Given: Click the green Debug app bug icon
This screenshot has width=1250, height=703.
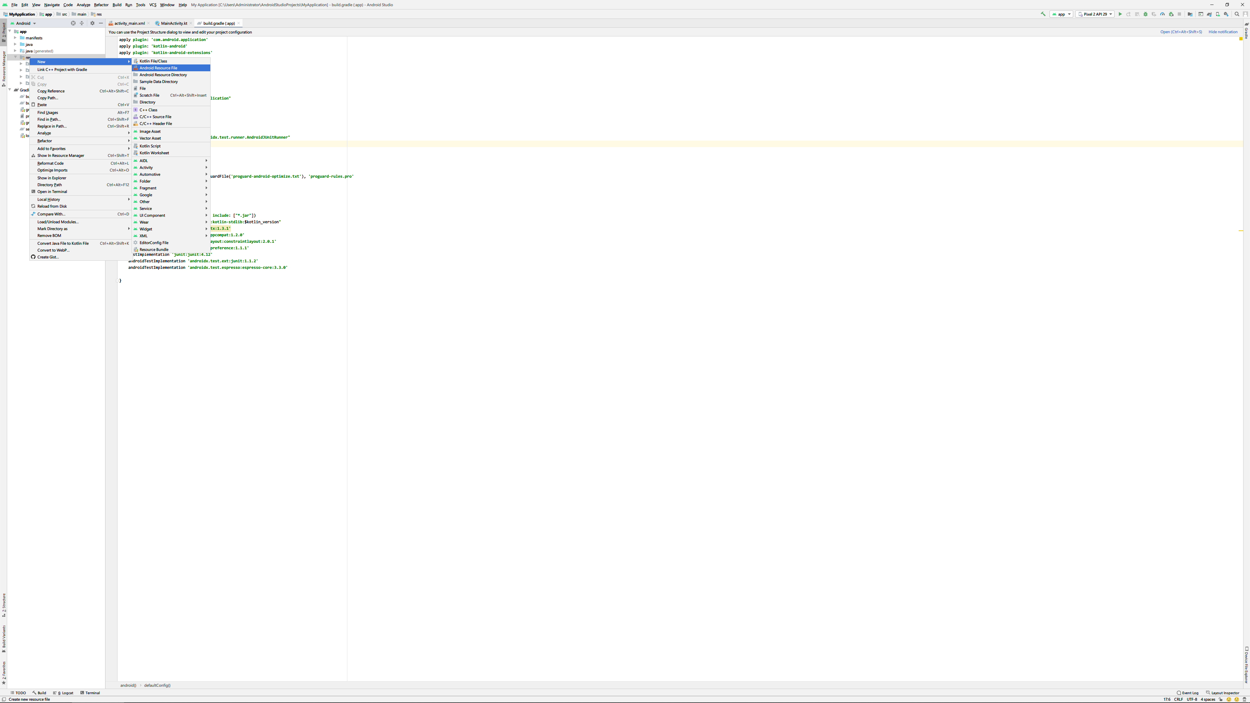Looking at the screenshot, I should click(x=1145, y=14).
